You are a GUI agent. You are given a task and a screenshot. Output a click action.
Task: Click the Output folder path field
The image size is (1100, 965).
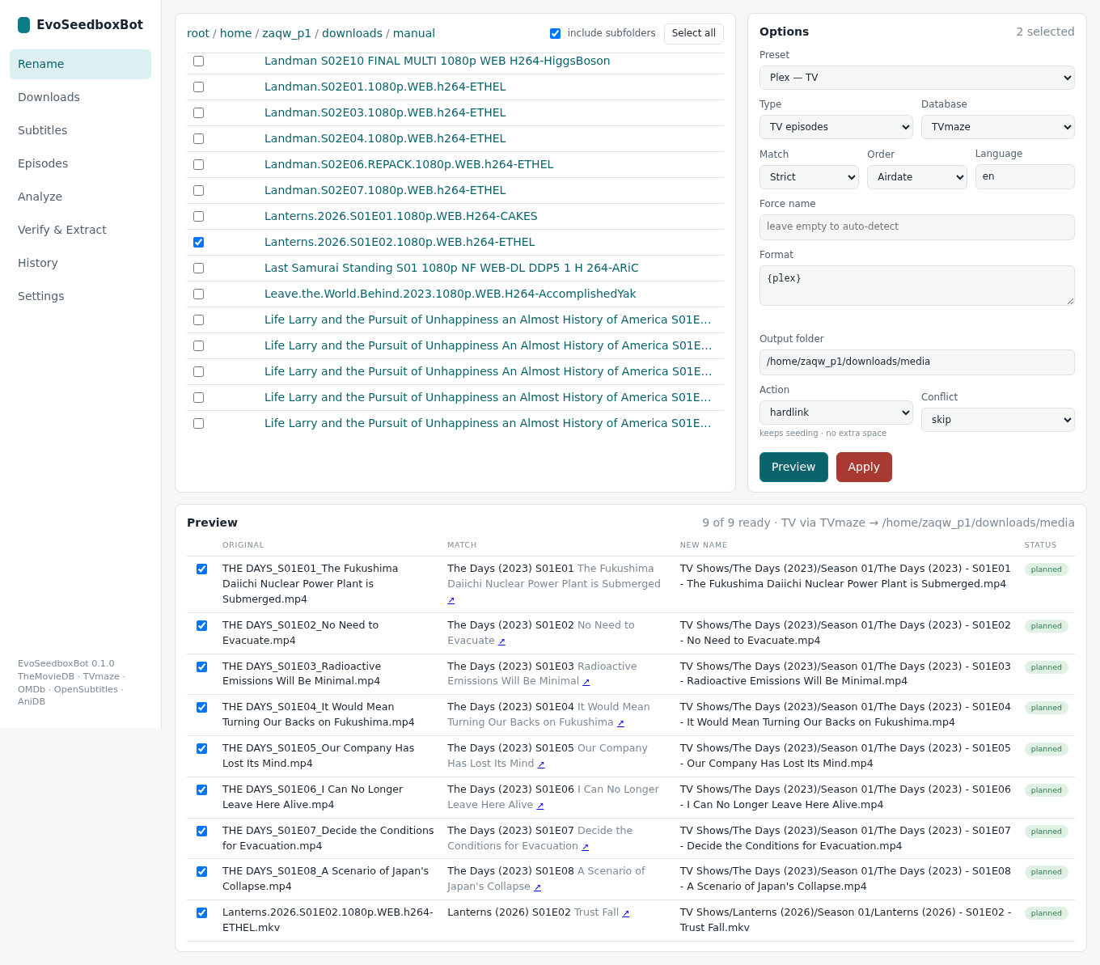coord(916,362)
